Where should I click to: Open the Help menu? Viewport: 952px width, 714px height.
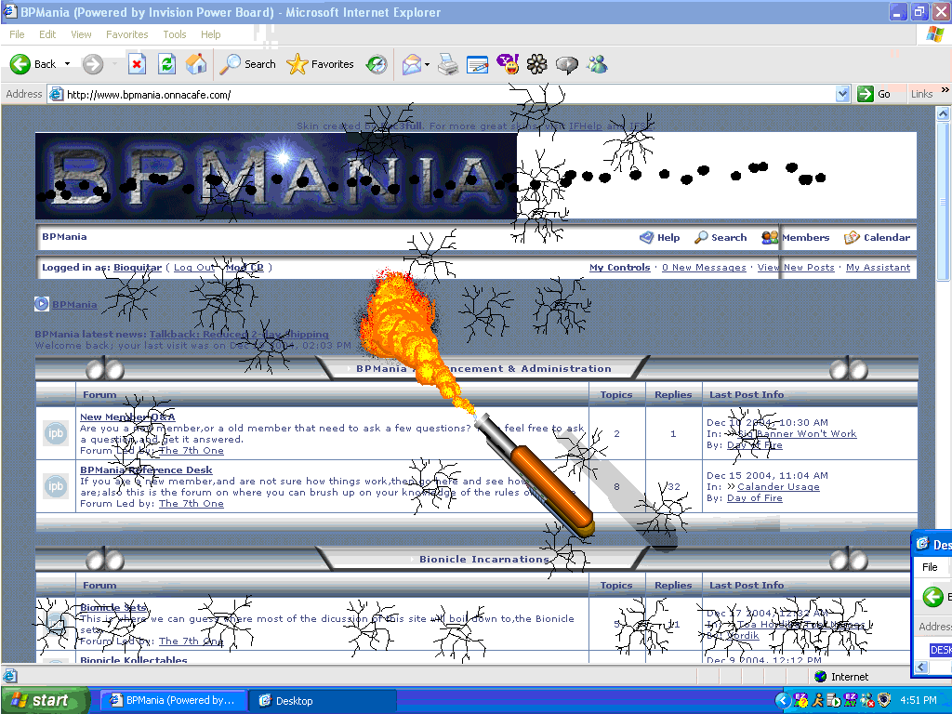pyautogui.click(x=211, y=34)
